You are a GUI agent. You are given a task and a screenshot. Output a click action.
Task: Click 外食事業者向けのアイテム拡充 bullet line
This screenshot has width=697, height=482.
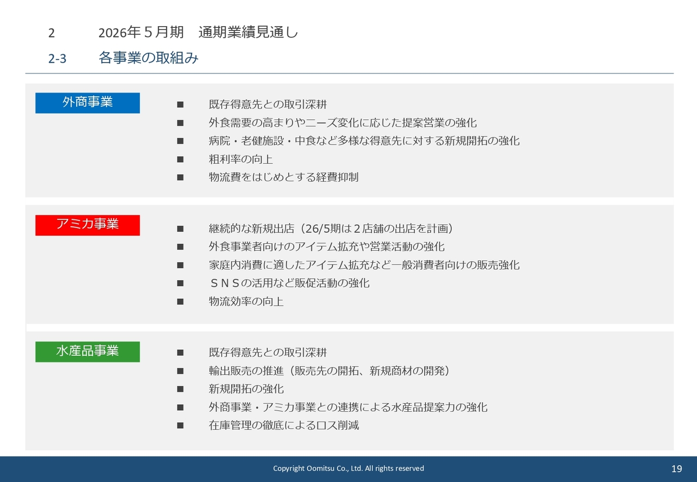pos(327,246)
